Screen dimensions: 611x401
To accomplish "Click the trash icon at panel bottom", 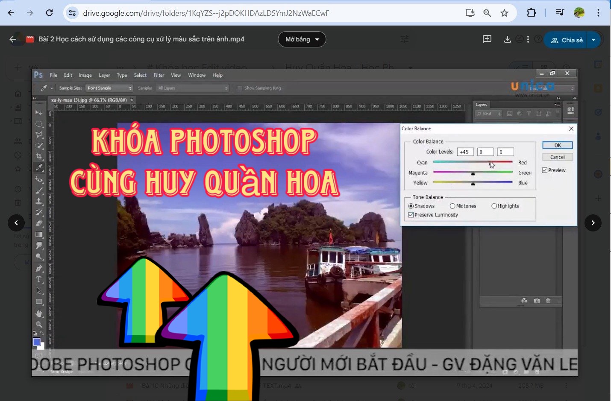I will point(548,301).
